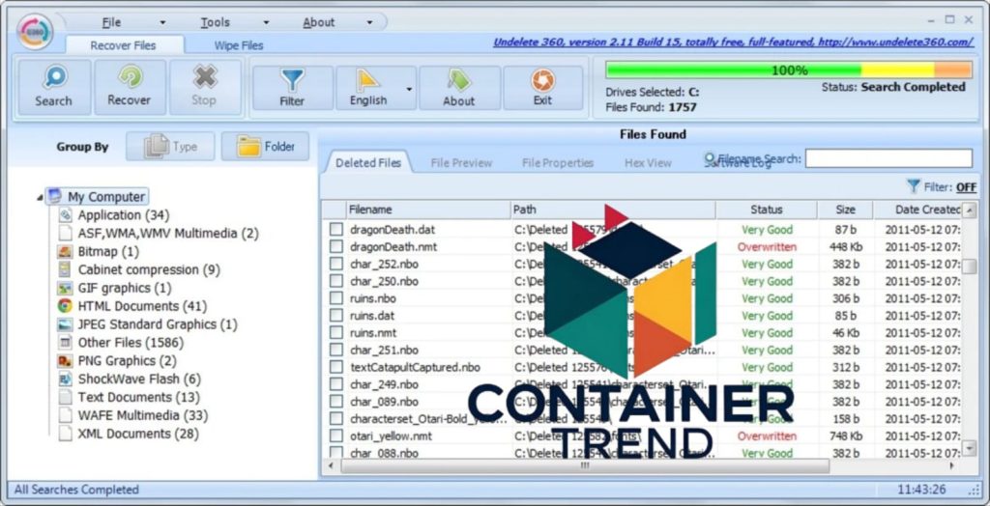
Task: Click the Exit toolbar button
Action: pos(542,88)
